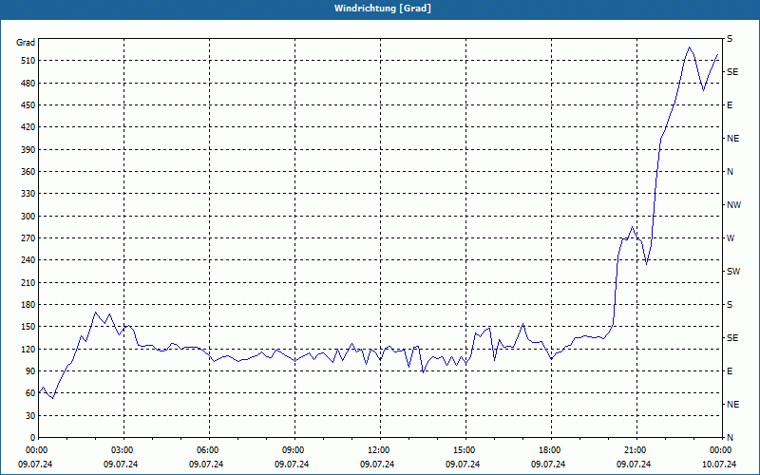This screenshot has height=475, width=760.
Task: Click the NE compass label at 390 gridline
Action: tap(732, 139)
